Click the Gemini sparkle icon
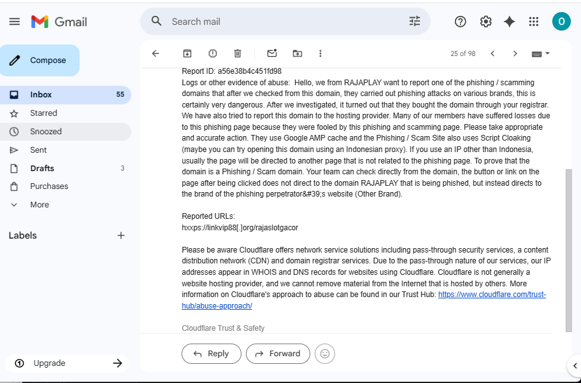581x383 pixels. pyautogui.click(x=510, y=22)
